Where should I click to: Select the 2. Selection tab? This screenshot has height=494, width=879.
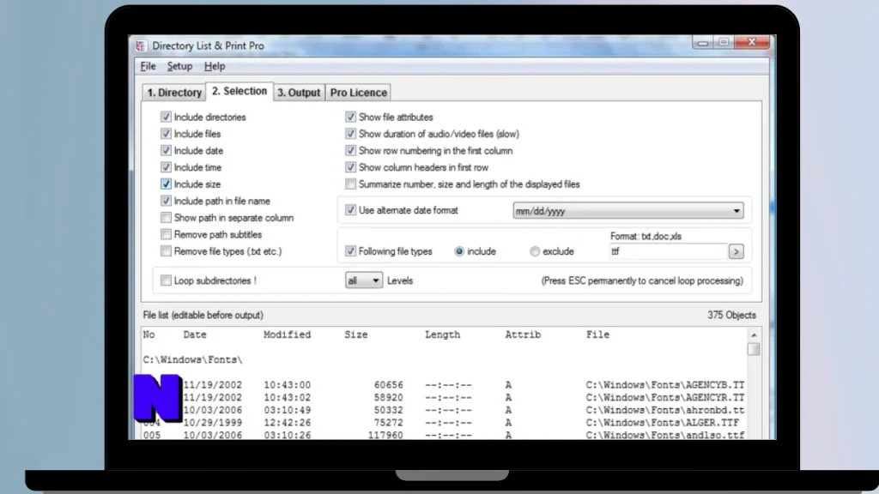point(239,91)
